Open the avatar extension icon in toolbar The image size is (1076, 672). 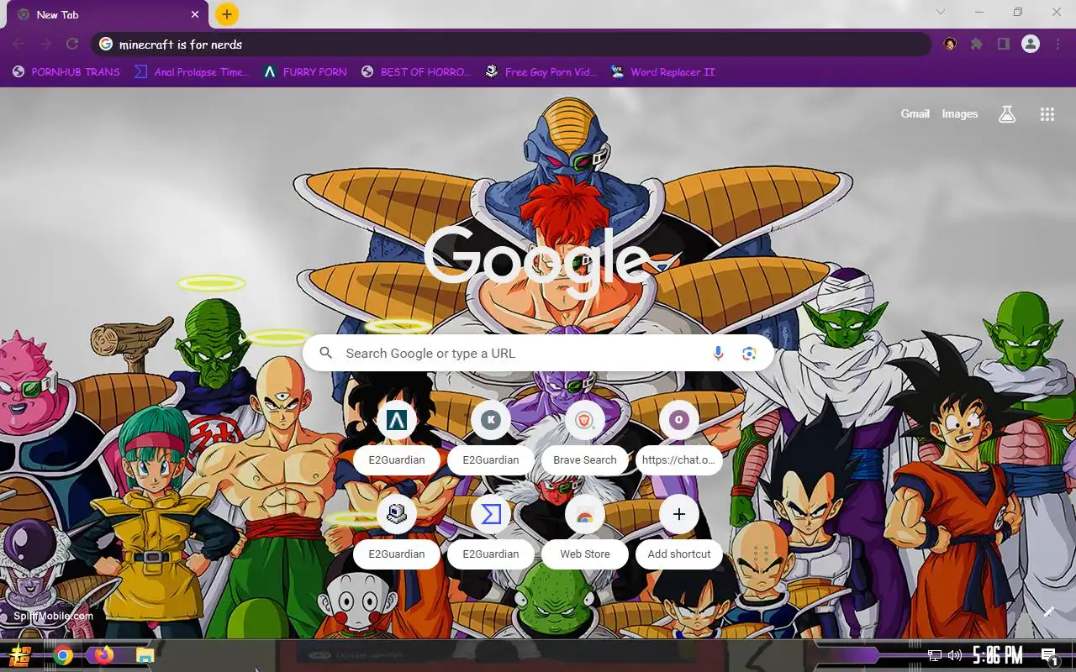(x=950, y=45)
